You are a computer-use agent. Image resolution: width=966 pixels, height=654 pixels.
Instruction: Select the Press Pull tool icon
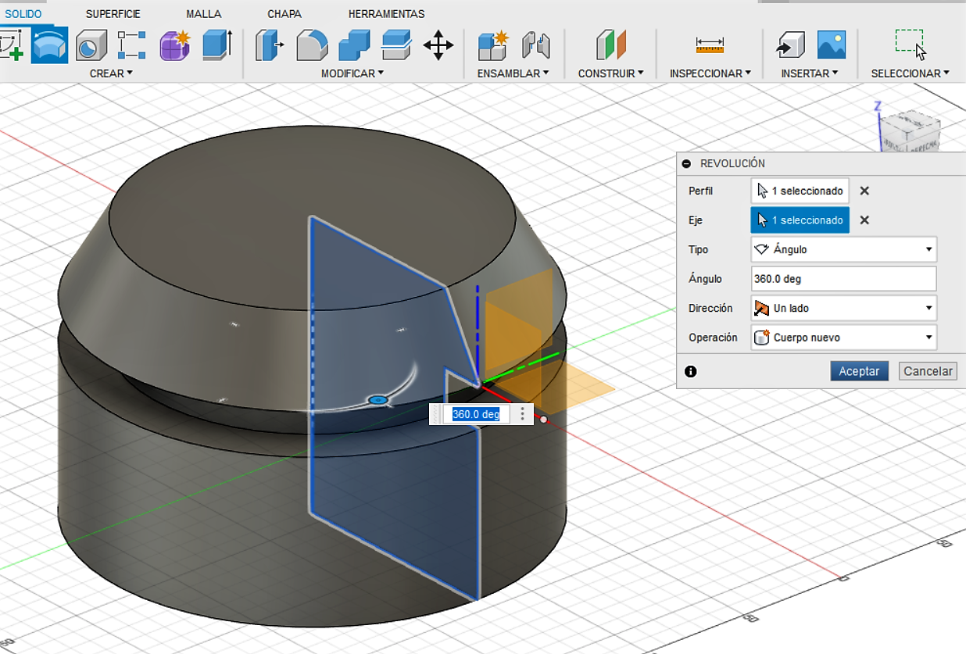270,45
